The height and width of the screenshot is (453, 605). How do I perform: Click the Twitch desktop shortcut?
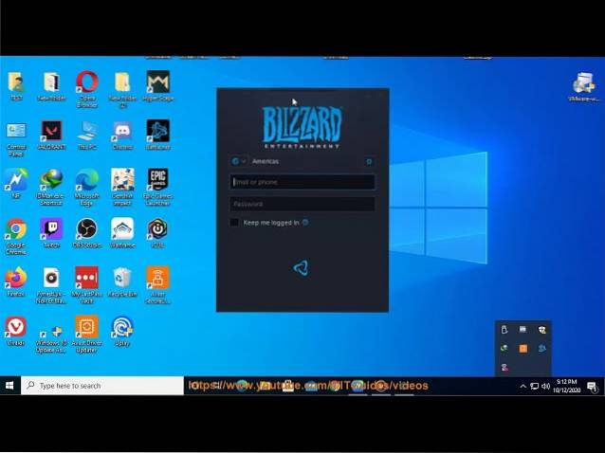pyautogui.click(x=51, y=229)
